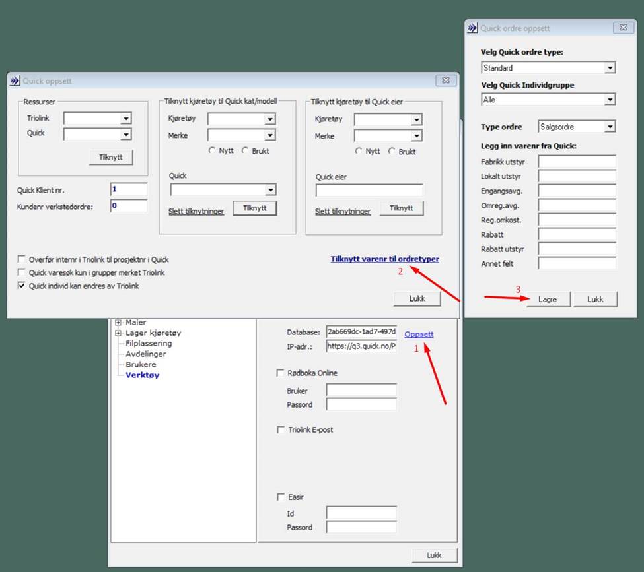Click Rødboka Bruker field
Viewport: 644px width, 572px height.
pos(361,390)
